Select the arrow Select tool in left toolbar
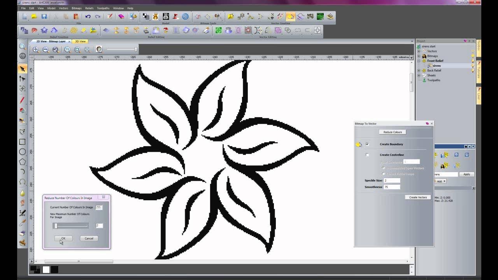Image resolution: width=498 pixels, height=280 pixels. (x=23, y=69)
